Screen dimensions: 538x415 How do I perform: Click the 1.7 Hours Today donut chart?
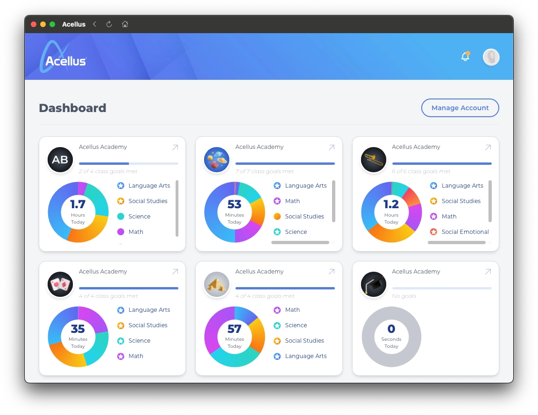78,212
